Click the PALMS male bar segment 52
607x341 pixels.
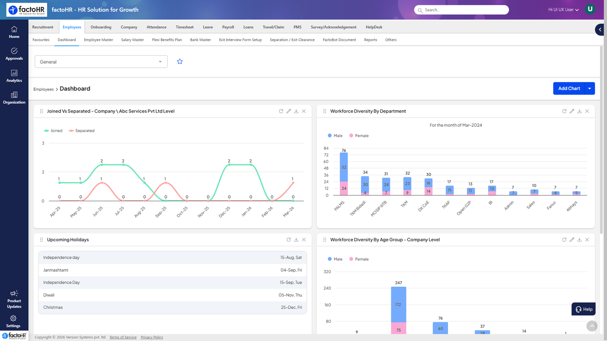tap(344, 167)
